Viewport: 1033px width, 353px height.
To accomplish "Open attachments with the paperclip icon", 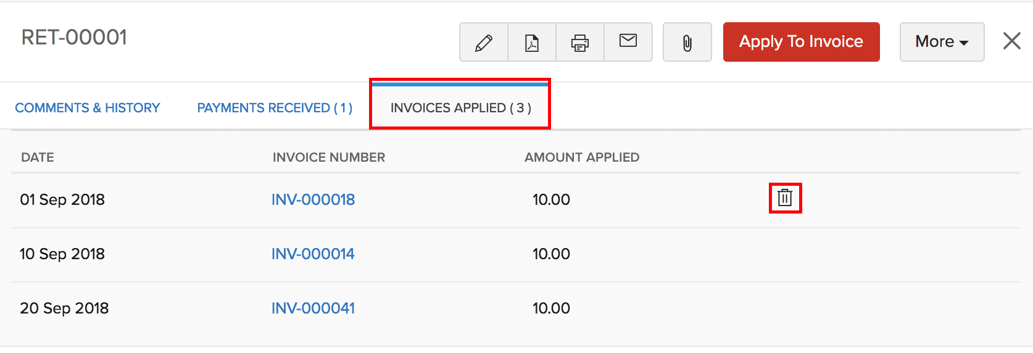I will click(x=687, y=43).
